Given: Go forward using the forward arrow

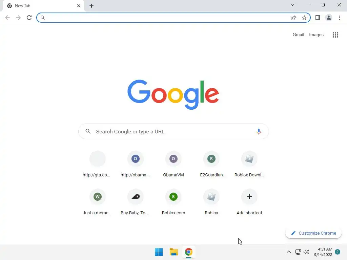Looking at the screenshot, I should pyautogui.click(x=18, y=18).
